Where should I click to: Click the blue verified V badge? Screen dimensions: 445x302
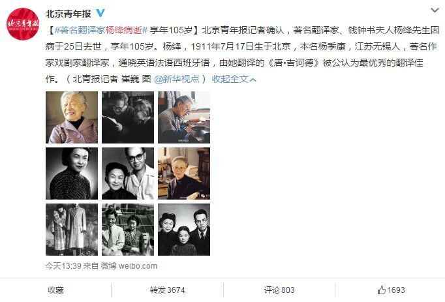tap(100, 13)
